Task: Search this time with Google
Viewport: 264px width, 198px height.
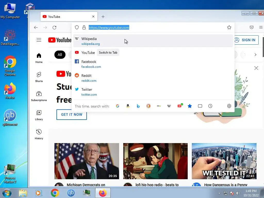Action: click(118, 106)
